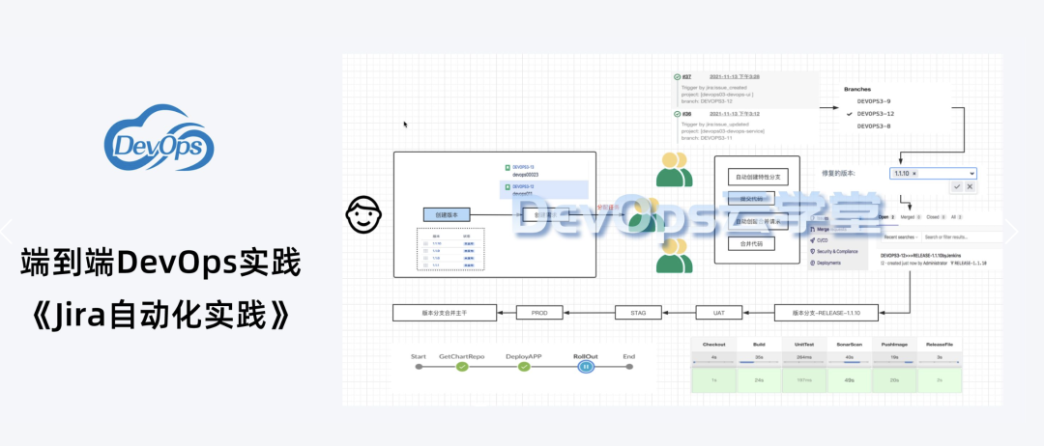Click the SonarScan stage header
The height and width of the screenshot is (446, 1044).
coord(849,345)
